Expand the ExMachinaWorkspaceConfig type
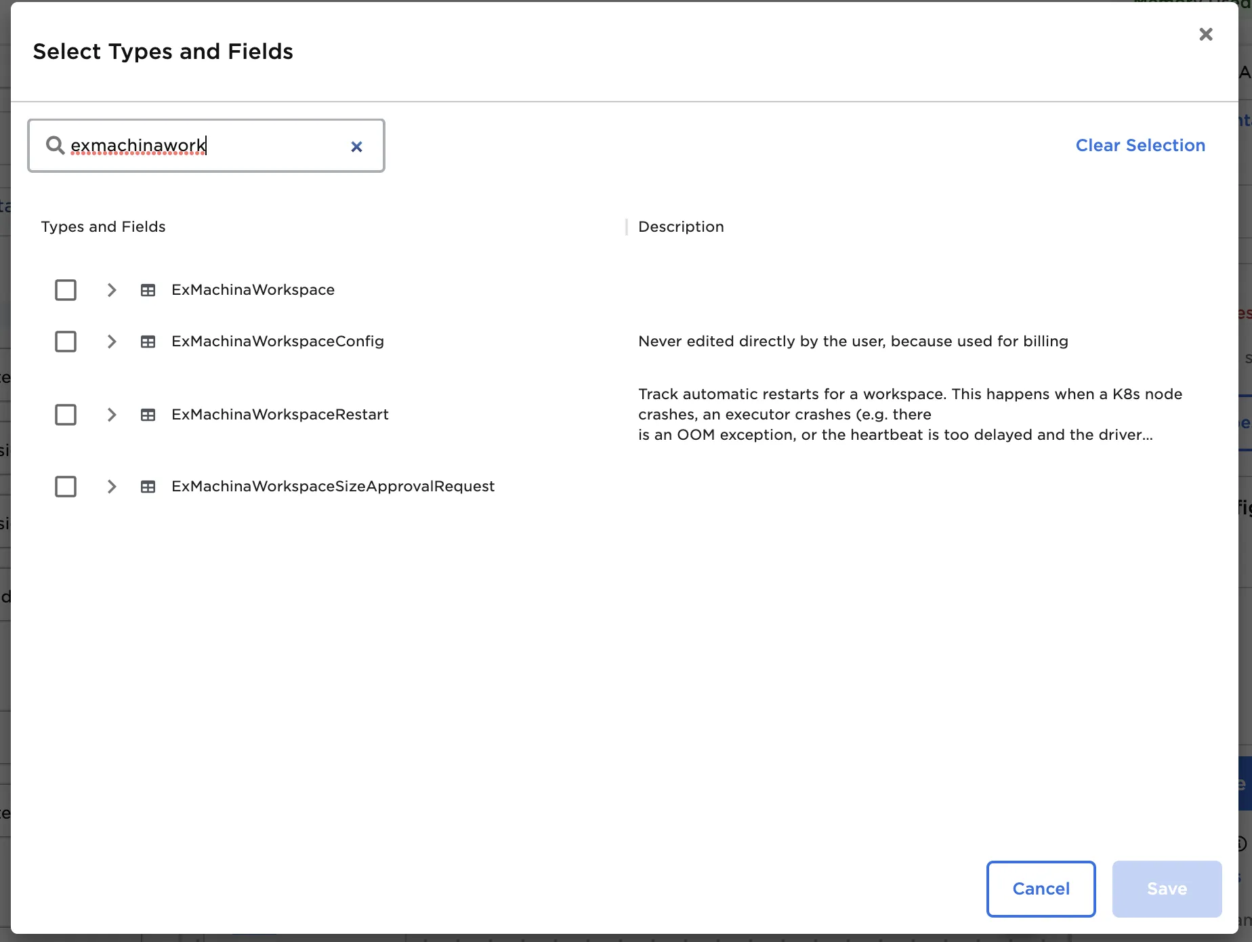This screenshot has width=1252, height=942. [x=111, y=342]
